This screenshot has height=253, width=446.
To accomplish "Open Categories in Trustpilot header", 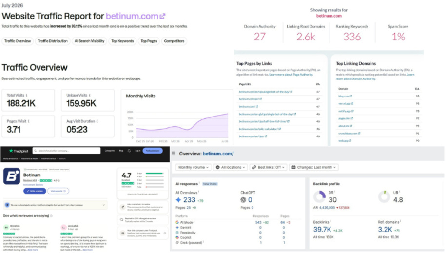I will (110, 151).
